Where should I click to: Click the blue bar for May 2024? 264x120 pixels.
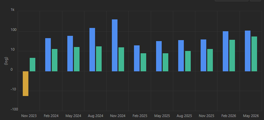coord(70,54)
